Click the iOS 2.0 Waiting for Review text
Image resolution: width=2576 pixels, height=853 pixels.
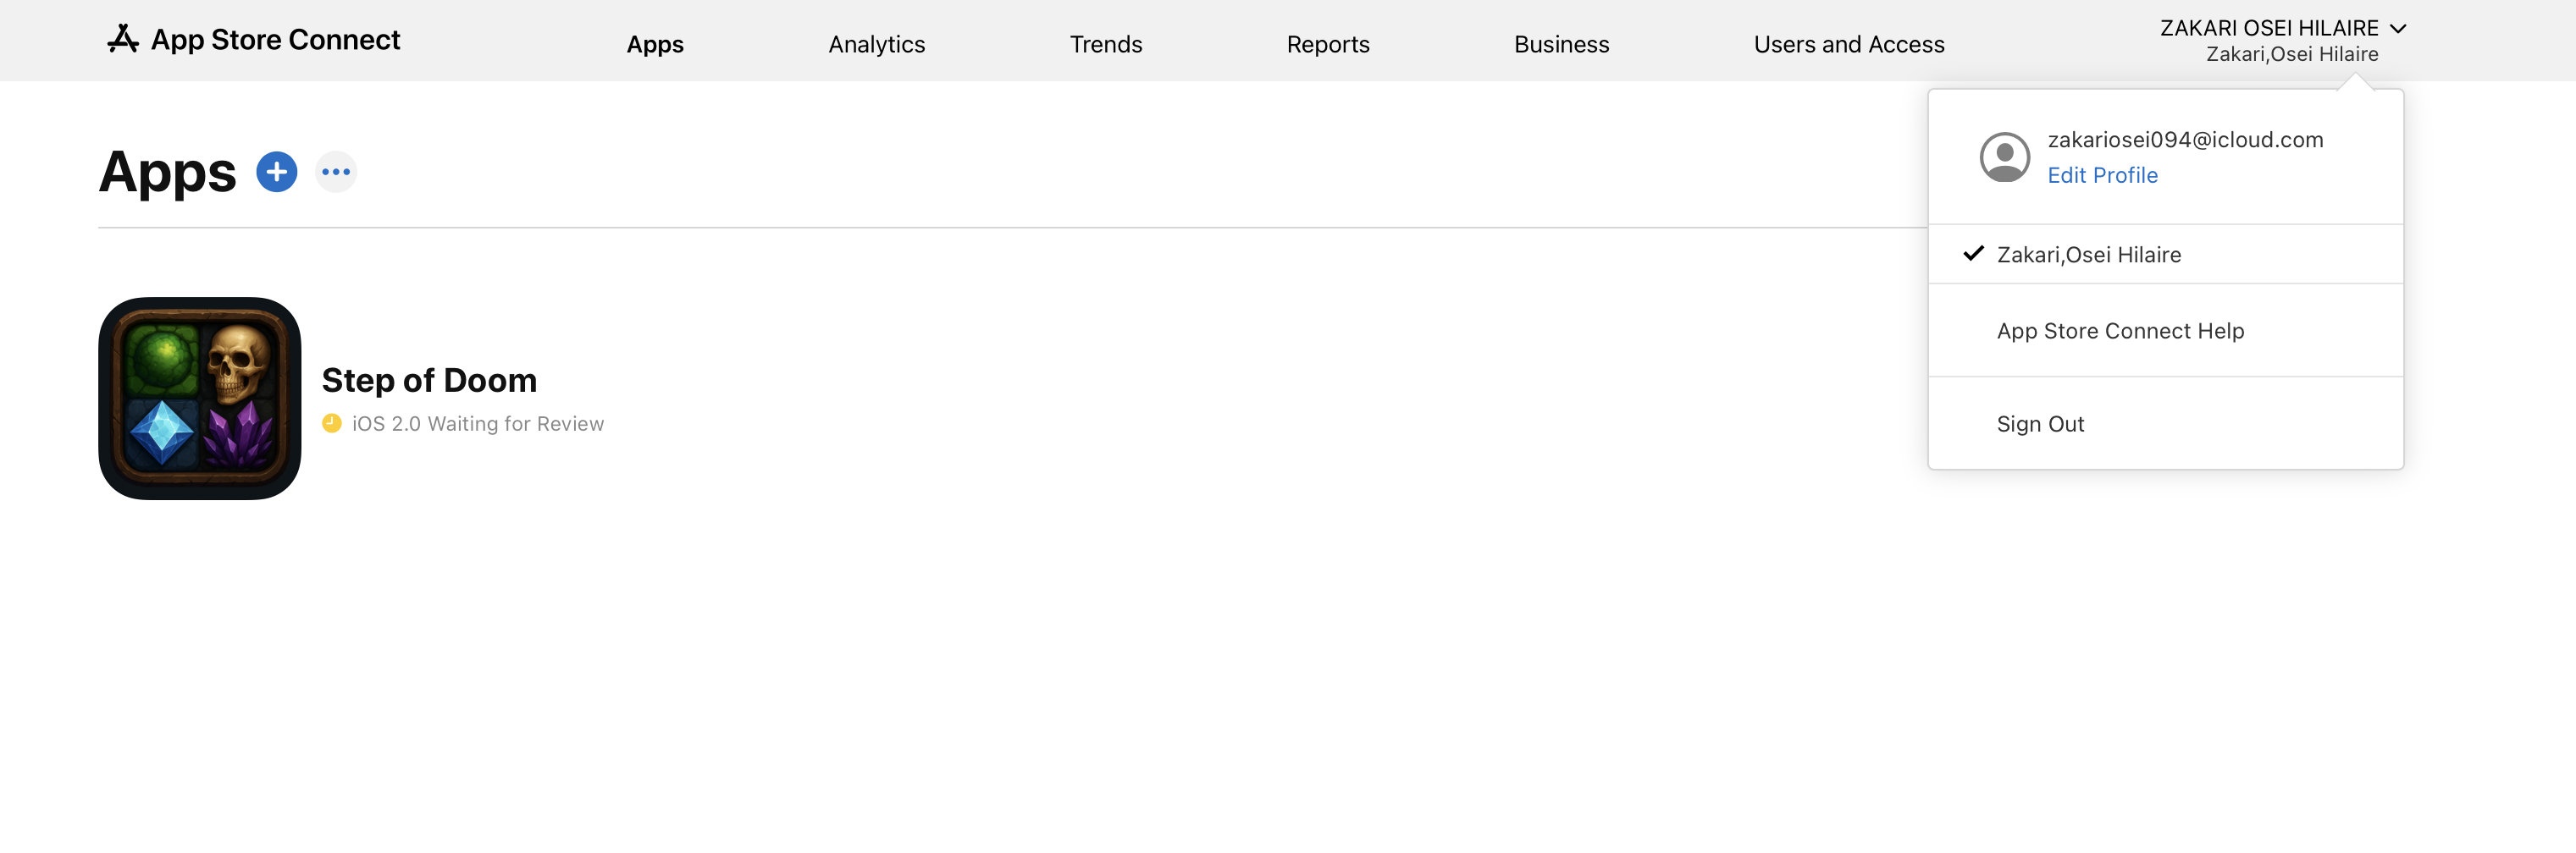point(477,423)
